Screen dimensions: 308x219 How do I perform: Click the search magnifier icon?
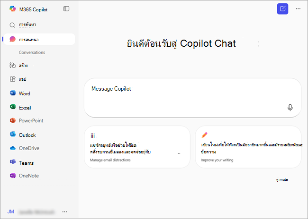pyautogui.click(x=12, y=25)
